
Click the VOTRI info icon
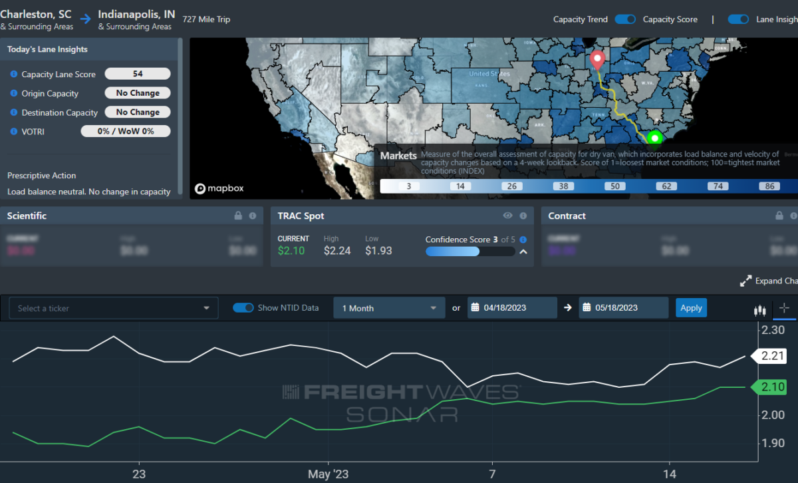(14, 132)
